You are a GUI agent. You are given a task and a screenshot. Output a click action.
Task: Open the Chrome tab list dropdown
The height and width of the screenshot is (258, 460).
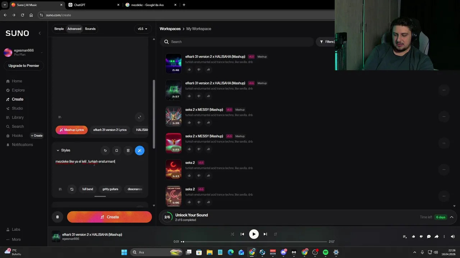(4, 5)
